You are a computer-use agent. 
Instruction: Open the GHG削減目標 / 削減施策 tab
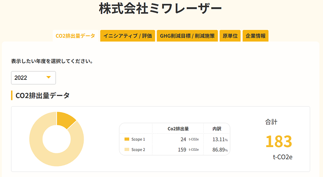coord(187,36)
